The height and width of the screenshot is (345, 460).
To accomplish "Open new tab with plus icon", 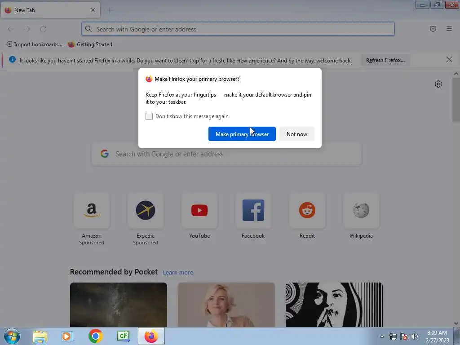I will point(110,10).
